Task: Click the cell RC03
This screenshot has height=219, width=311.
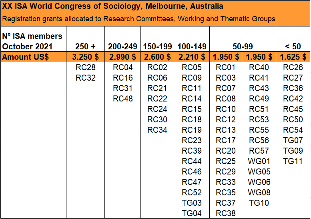Action: pos(226,78)
